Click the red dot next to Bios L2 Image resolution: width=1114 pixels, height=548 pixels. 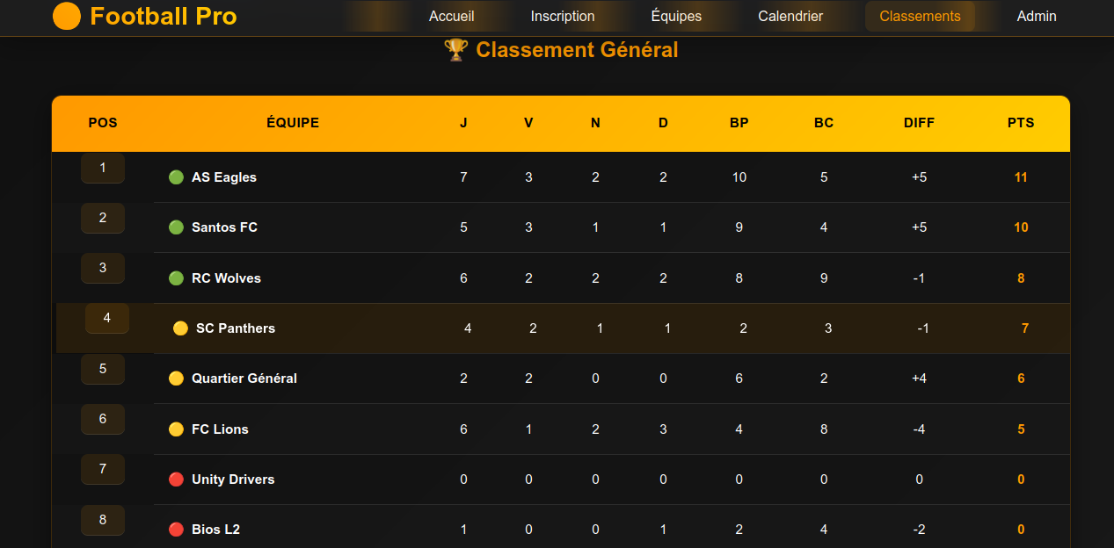[176, 530]
